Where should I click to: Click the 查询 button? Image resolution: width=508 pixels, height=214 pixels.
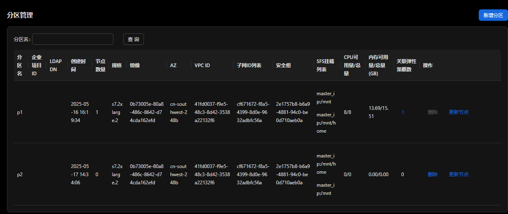(x=133, y=39)
